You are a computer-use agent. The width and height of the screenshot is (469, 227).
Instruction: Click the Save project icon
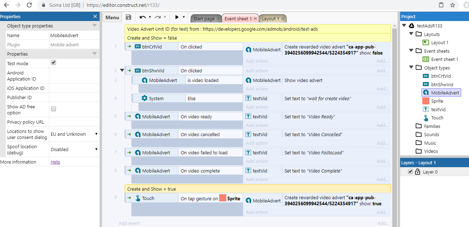128,17
